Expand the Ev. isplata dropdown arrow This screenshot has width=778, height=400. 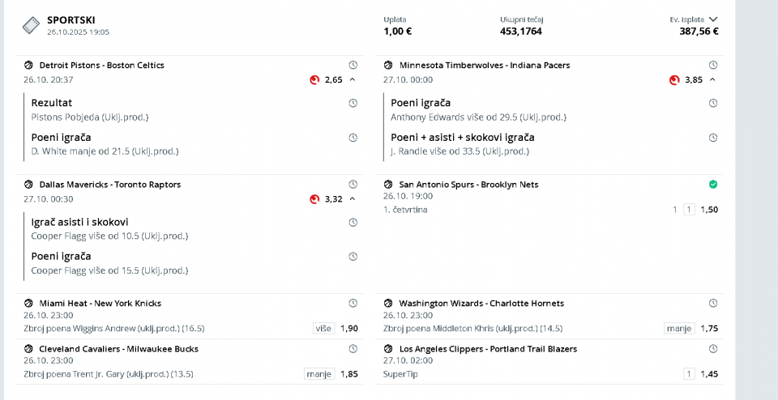pyautogui.click(x=713, y=19)
